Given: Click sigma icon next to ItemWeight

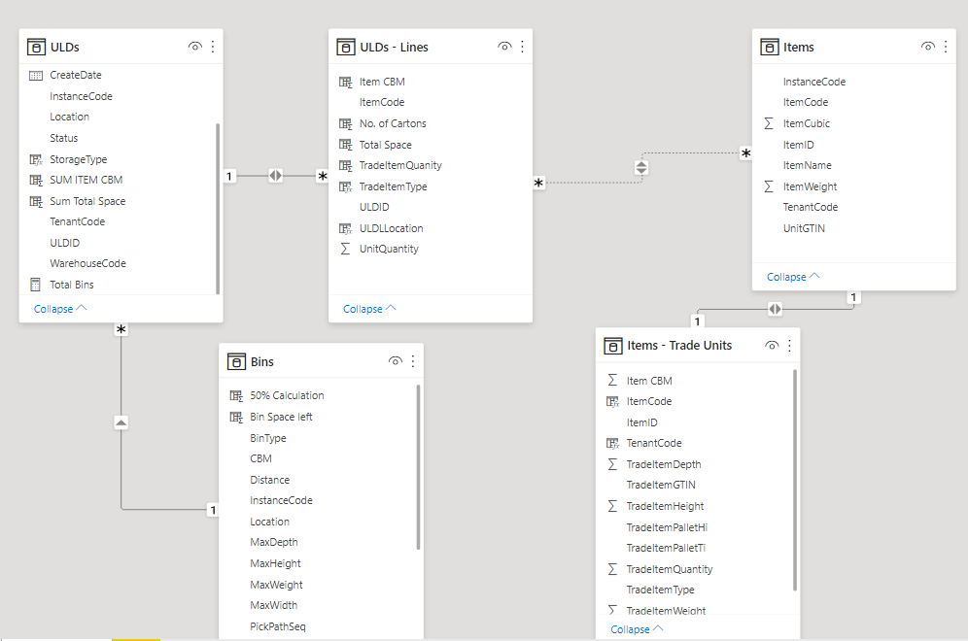Looking at the screenshot, I should pos(769,186).
